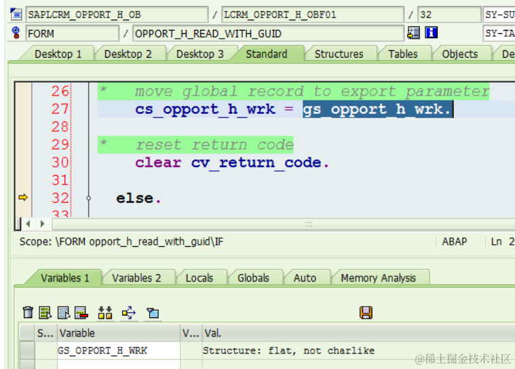515x369 pixels.
Task: Click the else statement on line 32
Action: pyautogui.click(x=134, y=198)
